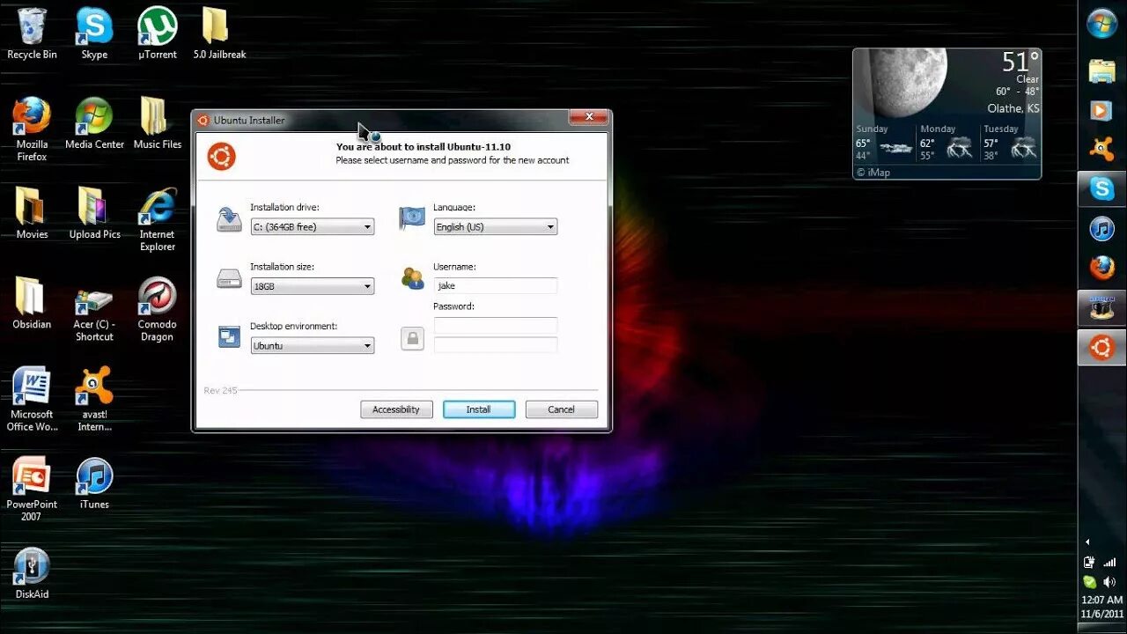Open the Recycle Bin desktop icon

(32, 33)
